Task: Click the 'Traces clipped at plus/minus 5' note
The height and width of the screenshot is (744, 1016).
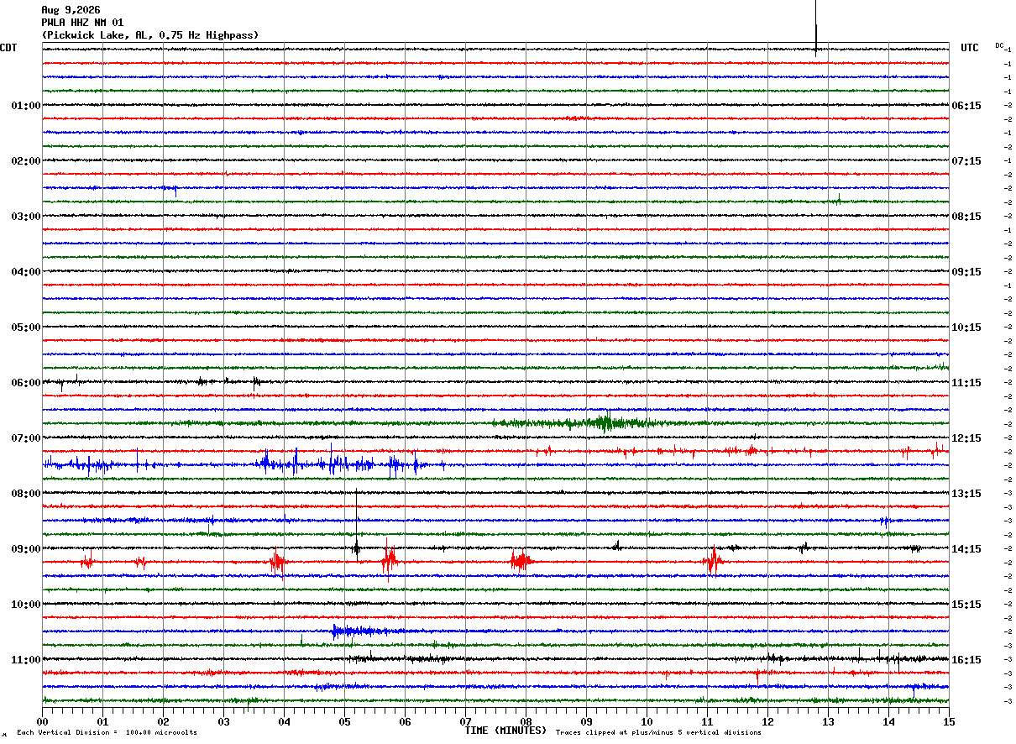Action: 659,733
